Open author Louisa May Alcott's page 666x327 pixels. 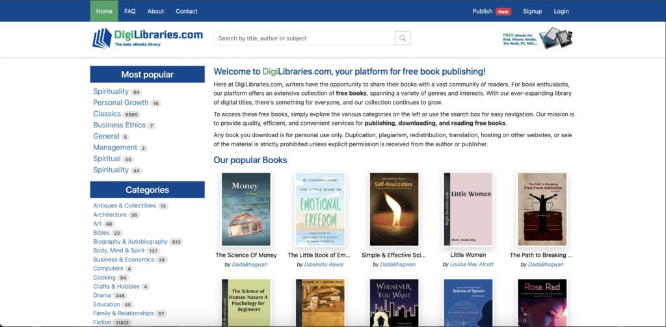click(x=472, y=265)
